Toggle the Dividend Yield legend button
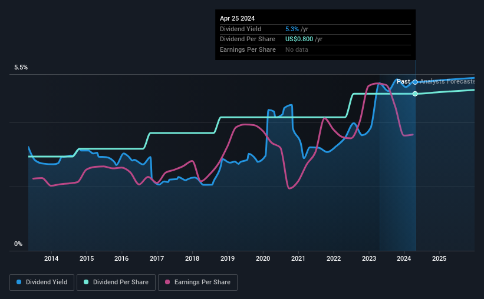Viewport: 484px width, 299px height. coord(42,283)
